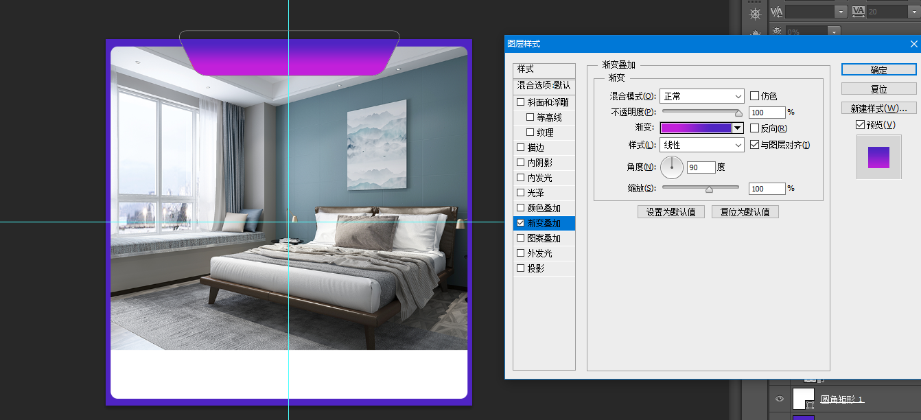921x420 pixels.
Task: Open the 0% tsume dropdown arrow
Action: tap(834, 32)
